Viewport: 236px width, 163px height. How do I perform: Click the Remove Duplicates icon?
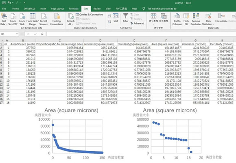[x=196, y=16]
